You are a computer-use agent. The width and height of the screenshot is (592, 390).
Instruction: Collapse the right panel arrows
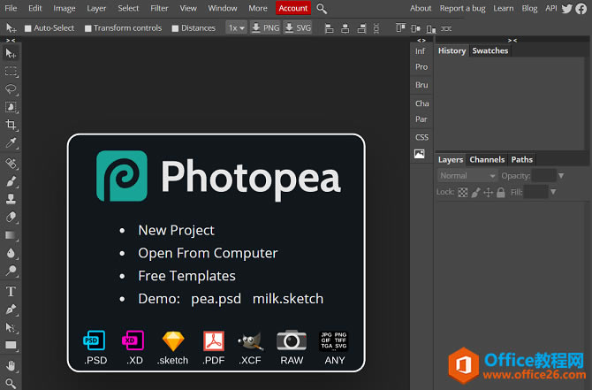(512, 40)
